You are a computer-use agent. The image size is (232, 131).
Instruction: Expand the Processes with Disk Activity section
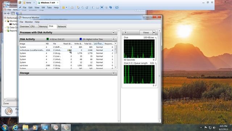[113, 32]
